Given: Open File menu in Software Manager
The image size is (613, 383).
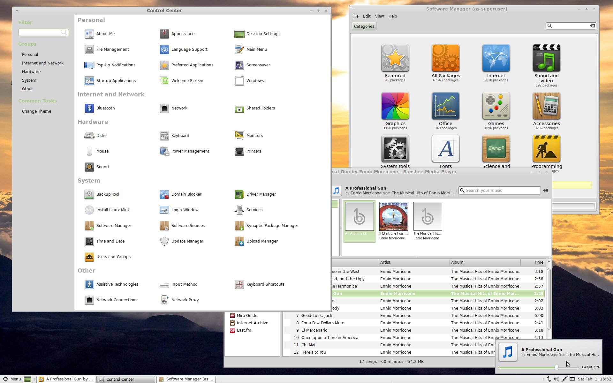Looking at the screenshot, I should 355,16.
